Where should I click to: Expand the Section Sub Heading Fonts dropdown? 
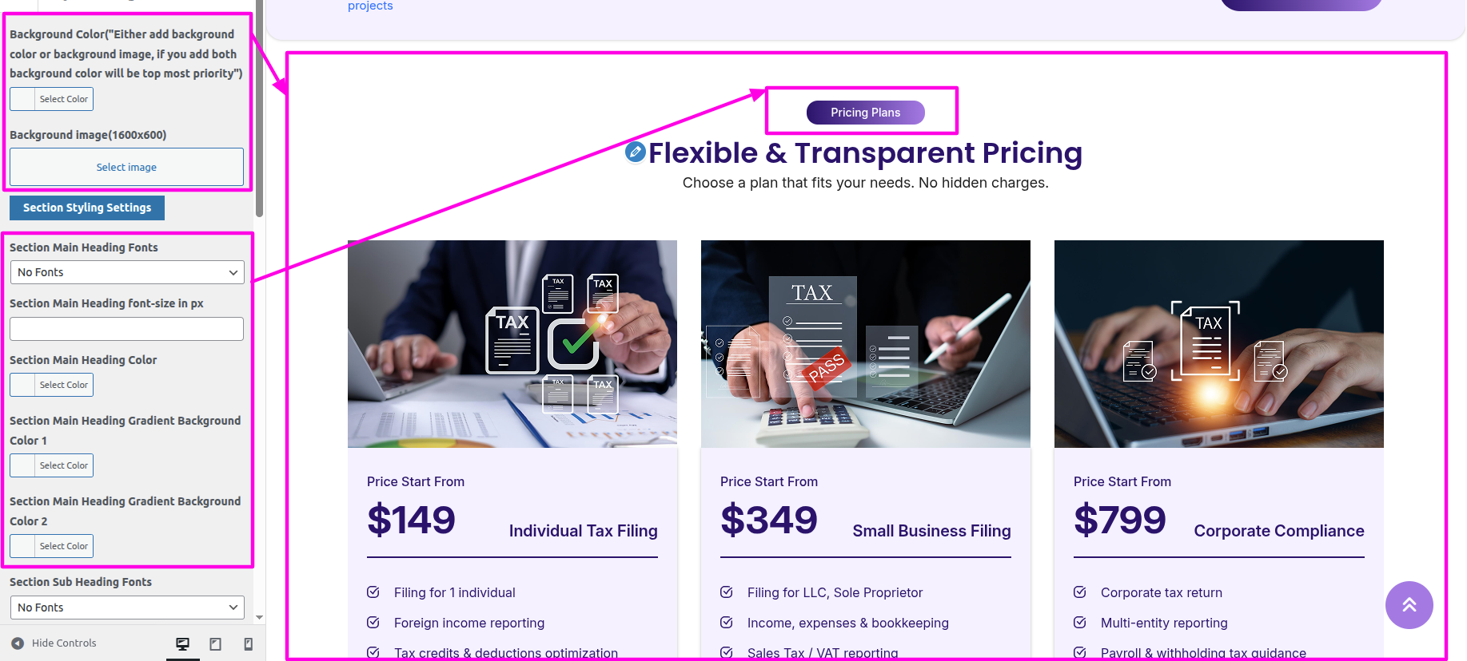(x=127, y=608)
